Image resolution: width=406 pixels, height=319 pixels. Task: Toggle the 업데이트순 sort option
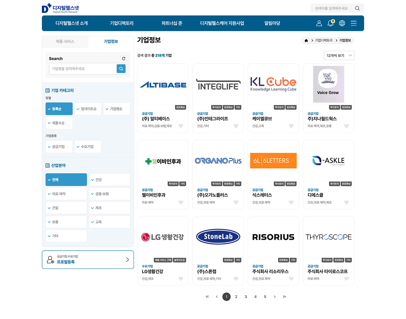click(88, 109)
